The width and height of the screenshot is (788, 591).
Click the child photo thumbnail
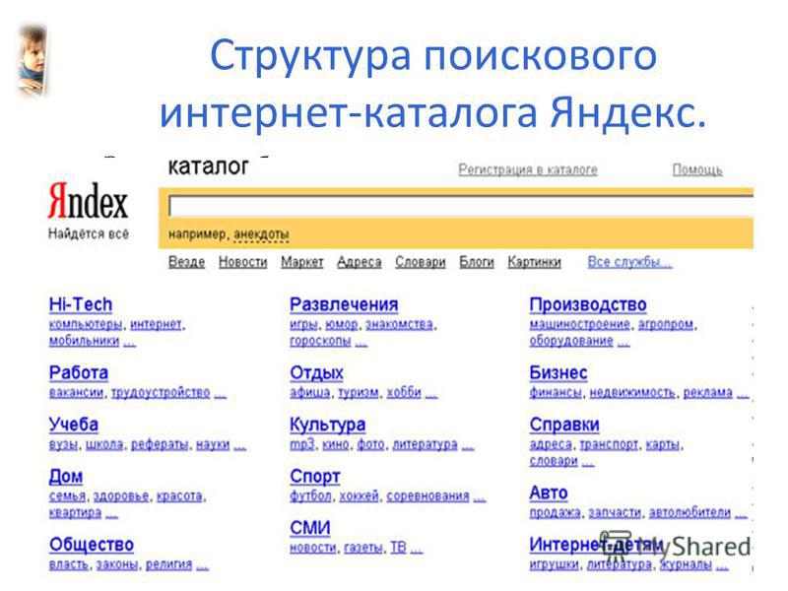[x=32, y=61]
